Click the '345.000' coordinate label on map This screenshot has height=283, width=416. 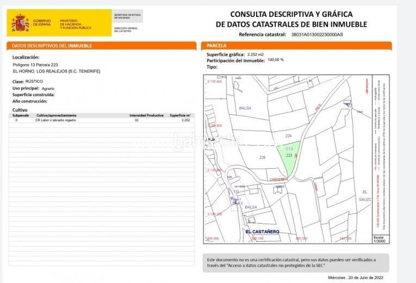pos(213,238)
